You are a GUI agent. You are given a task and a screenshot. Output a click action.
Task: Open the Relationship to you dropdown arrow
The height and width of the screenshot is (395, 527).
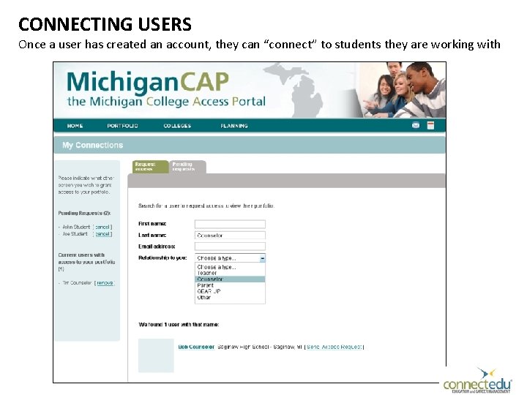click(262, 258)
